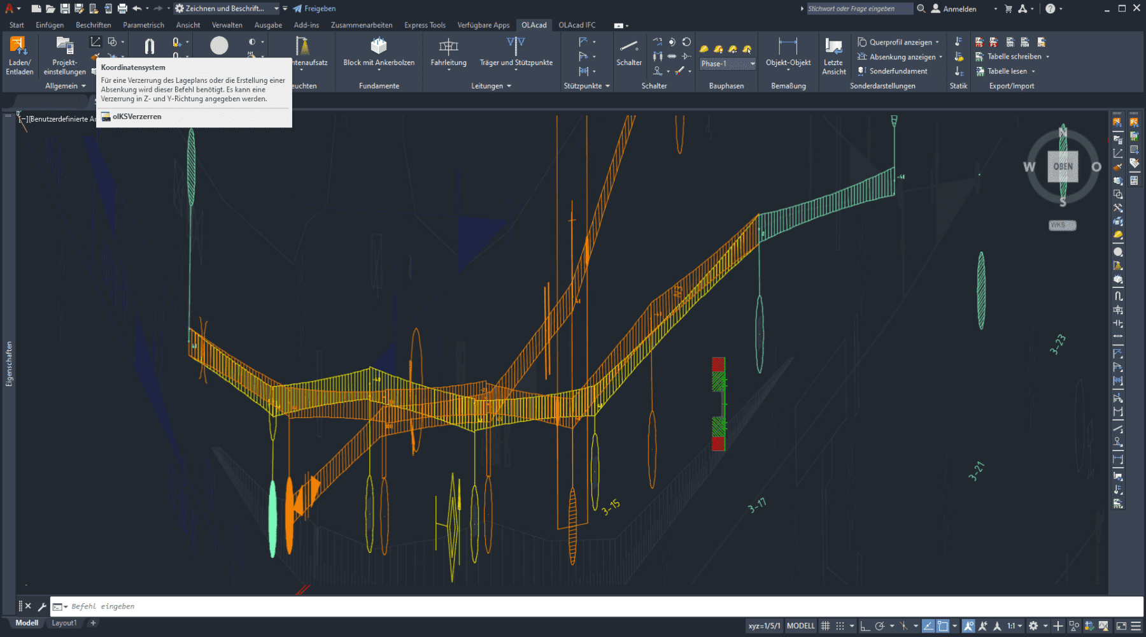Click the OBEN face on the ViewCube
Image resolution: width=1146 pixels, height=637 pixels.
click(1063, 167)
